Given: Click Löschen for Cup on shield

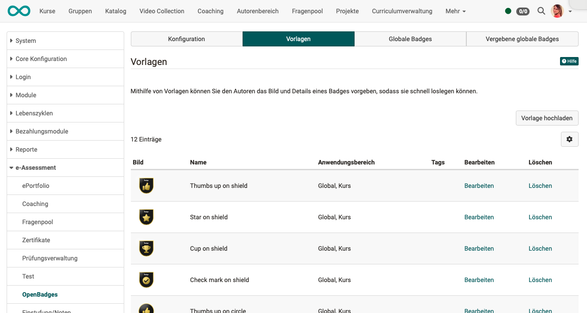Looking at the screenshot, I should [540, 248].
